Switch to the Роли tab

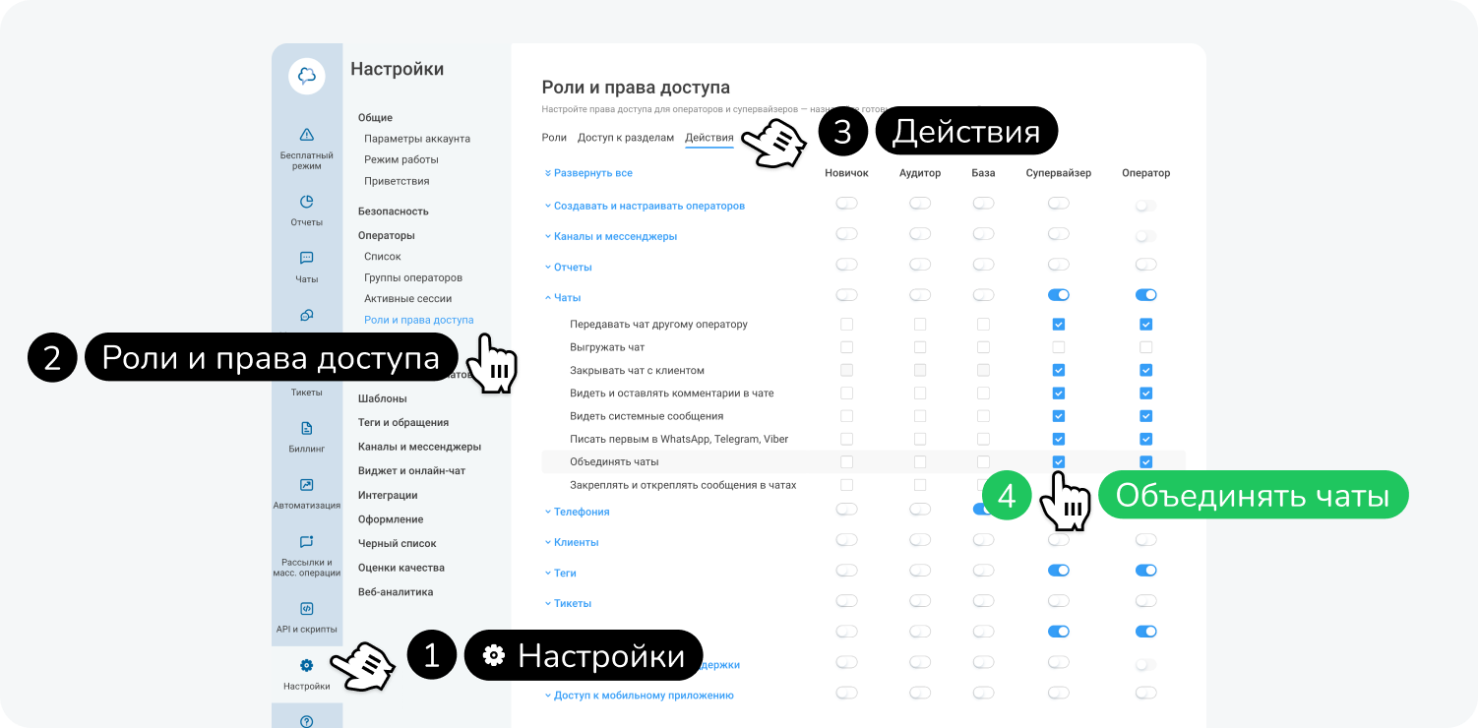554,138
